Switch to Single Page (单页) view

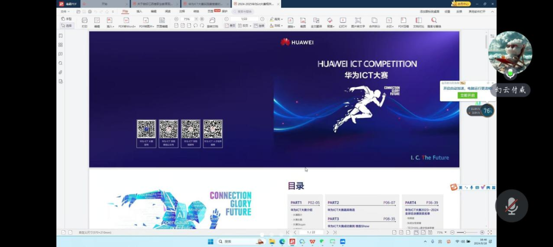[x=230, y=26]
